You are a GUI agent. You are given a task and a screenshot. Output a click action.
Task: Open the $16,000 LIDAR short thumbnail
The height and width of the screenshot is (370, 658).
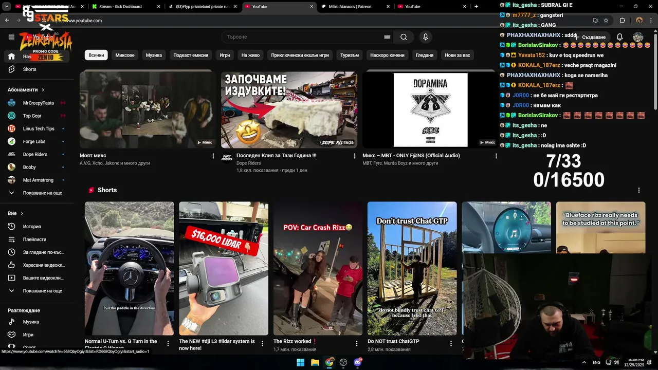pyautogui.click(x=224, y=268)
